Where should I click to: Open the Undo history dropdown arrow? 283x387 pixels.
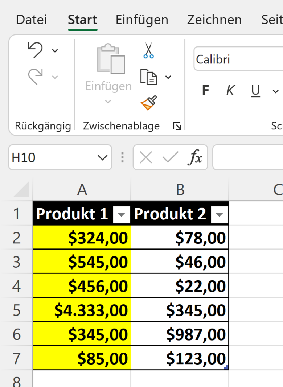tap(55, 51)
